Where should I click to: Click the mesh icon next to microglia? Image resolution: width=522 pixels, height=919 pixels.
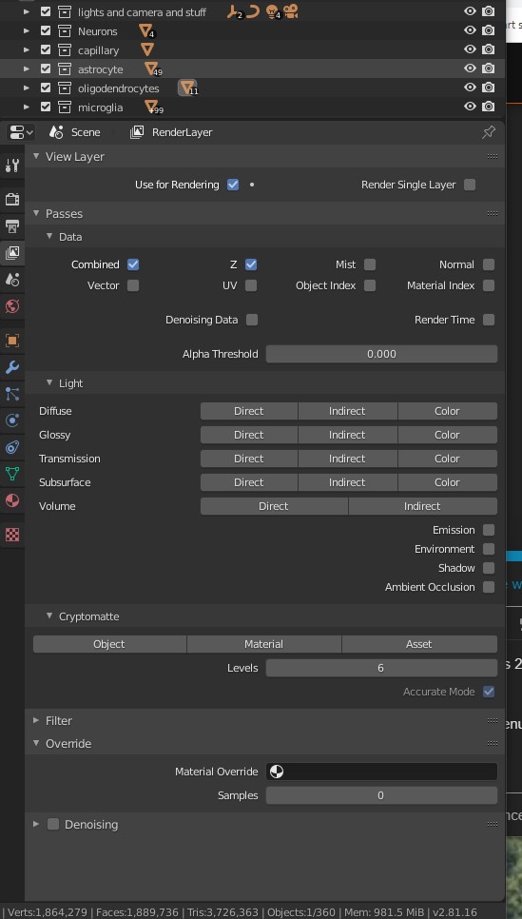151,107
